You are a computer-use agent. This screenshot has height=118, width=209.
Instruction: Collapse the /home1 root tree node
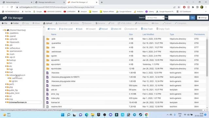point(3,30)
